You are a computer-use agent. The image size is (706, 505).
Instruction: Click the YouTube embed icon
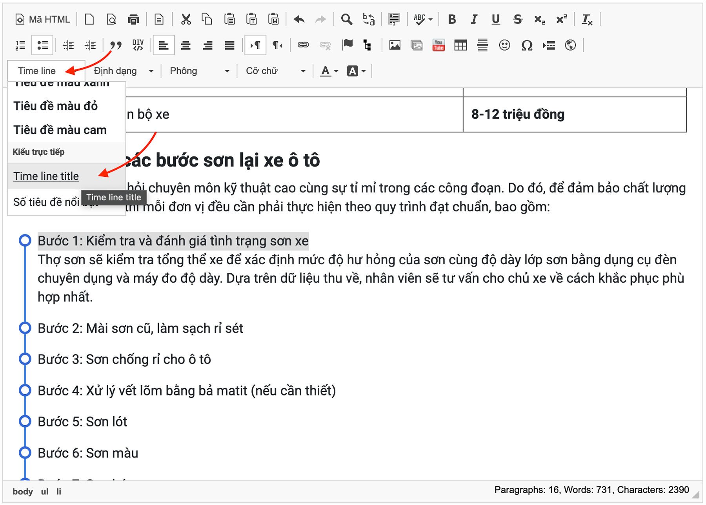pos(438,46)
